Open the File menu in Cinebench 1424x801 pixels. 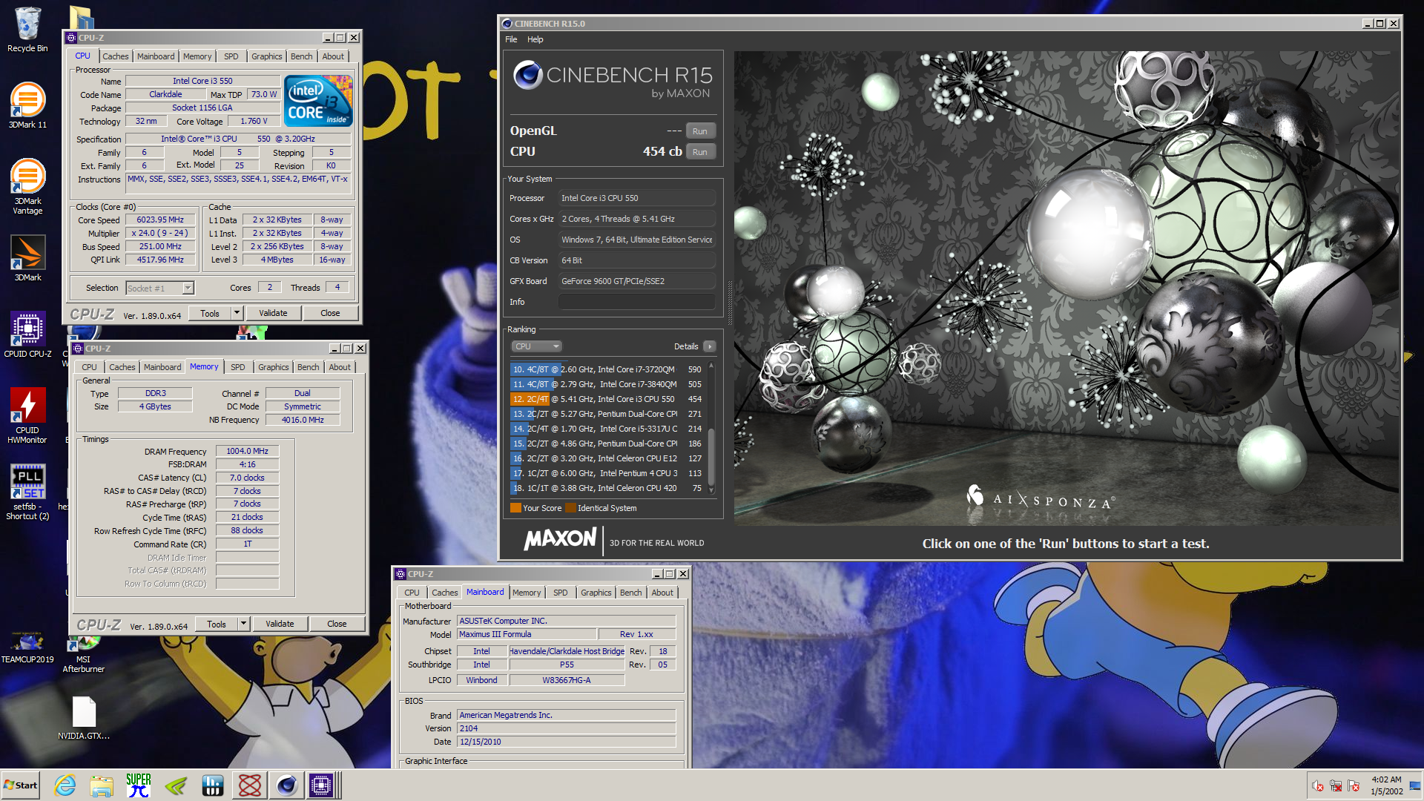(511, 39)
